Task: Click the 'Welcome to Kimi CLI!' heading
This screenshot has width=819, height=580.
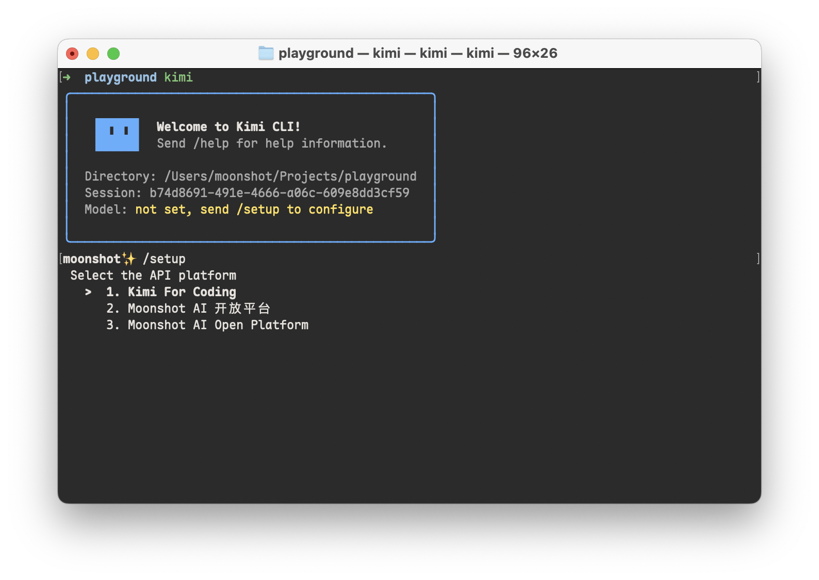Action: [228, 127]
